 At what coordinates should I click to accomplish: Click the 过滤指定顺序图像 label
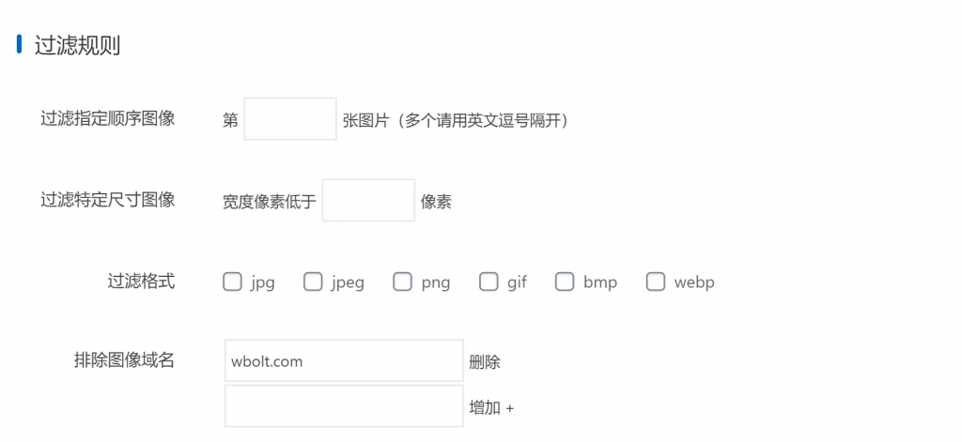click(107, 119)
